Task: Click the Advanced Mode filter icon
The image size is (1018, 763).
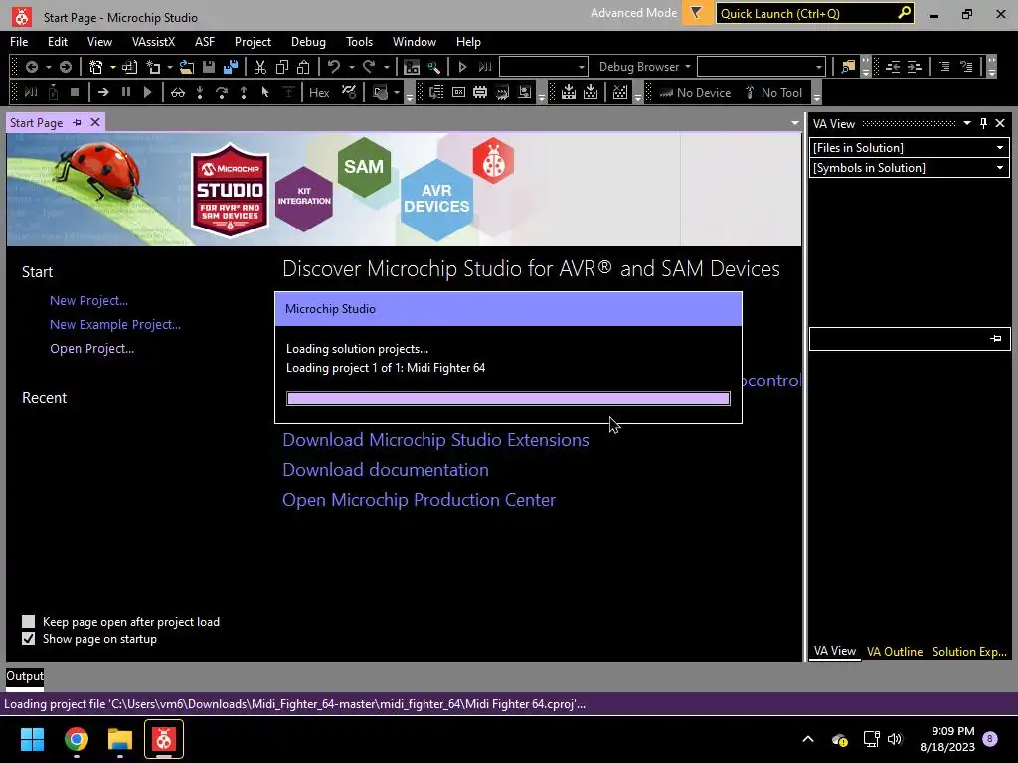Action: [697, 13]
